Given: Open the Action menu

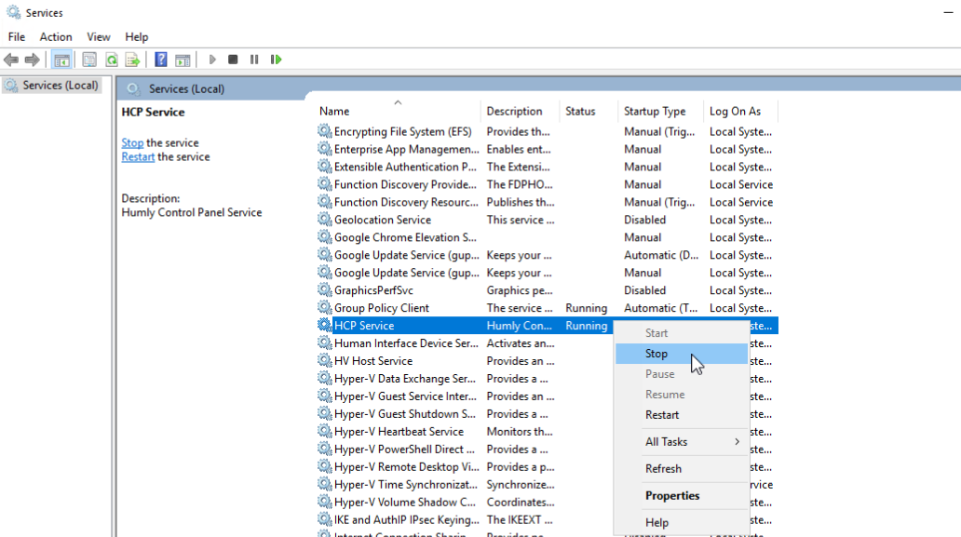Looking at the screenshot, I should (x=56, y=36).
